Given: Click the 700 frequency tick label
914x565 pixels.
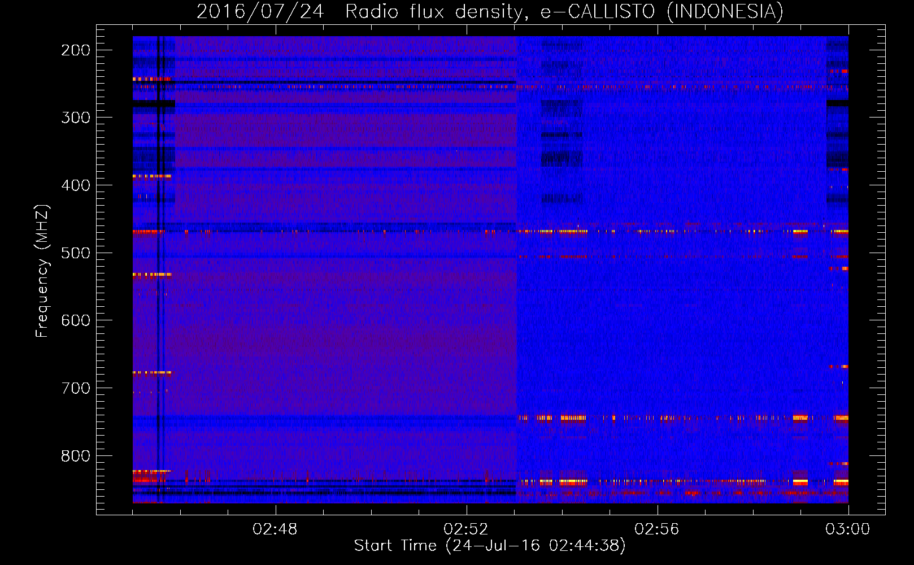Looking at the screenshot, I should point(76,388).
